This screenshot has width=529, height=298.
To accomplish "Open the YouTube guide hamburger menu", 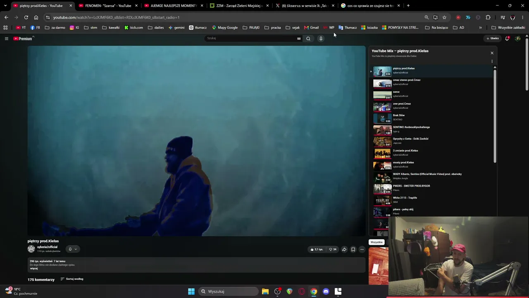I will point(7,38).
